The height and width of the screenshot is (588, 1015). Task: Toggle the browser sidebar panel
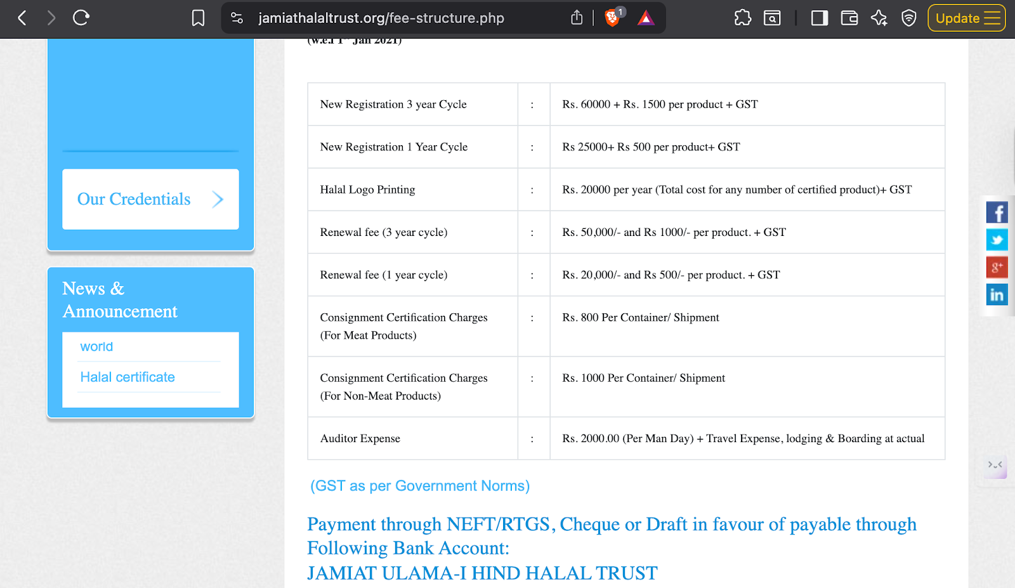click(819, 18)
